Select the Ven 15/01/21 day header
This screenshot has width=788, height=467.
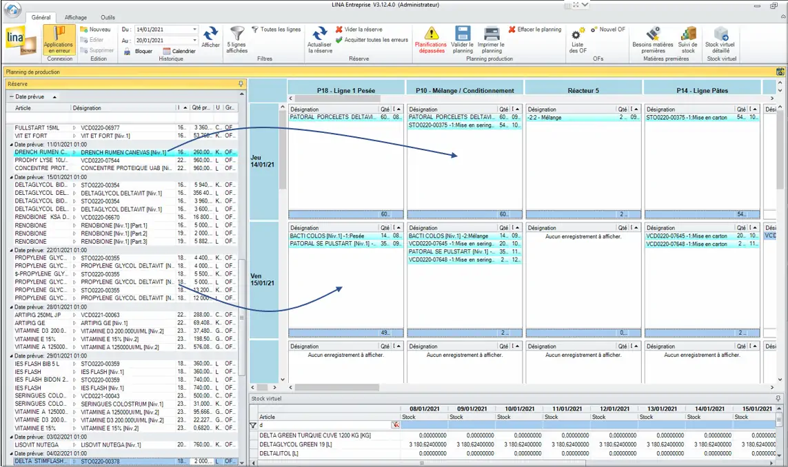click(263, 280)
